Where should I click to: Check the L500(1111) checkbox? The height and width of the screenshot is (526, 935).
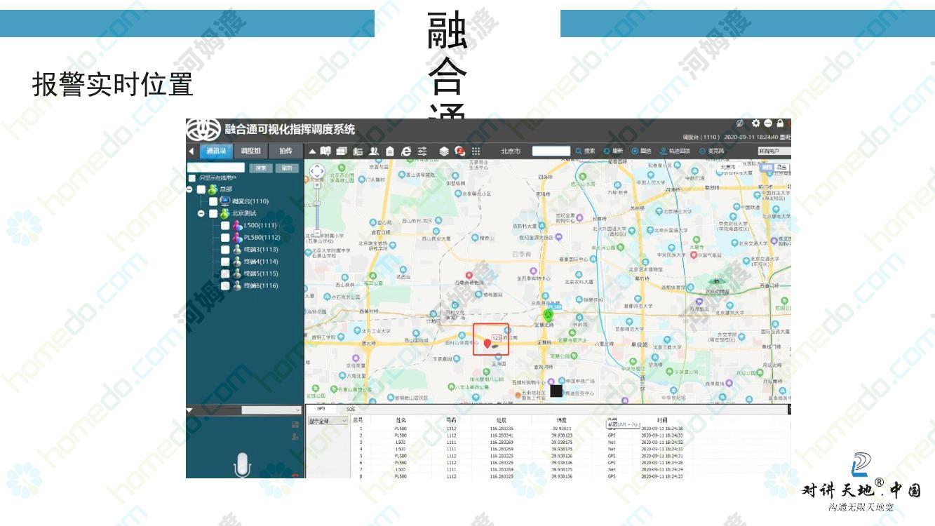pyautogui.click(x=225, y=226)
